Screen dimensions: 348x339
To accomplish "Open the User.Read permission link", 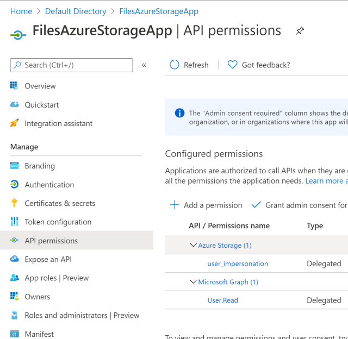I will [x=223, y=300].
